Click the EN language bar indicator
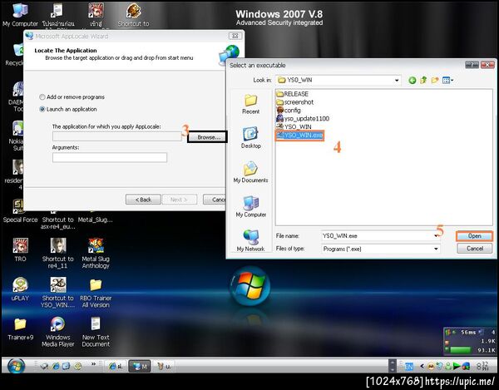 (409, 367)
